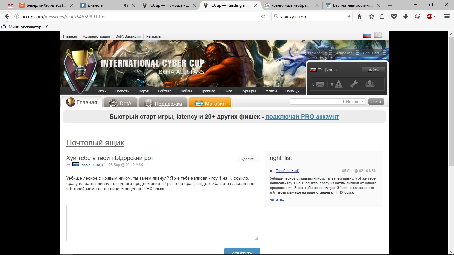This screenshot has width=454, height=255.
Task: Open the Почтовый ящик heading link
Action: click(95, 143)
